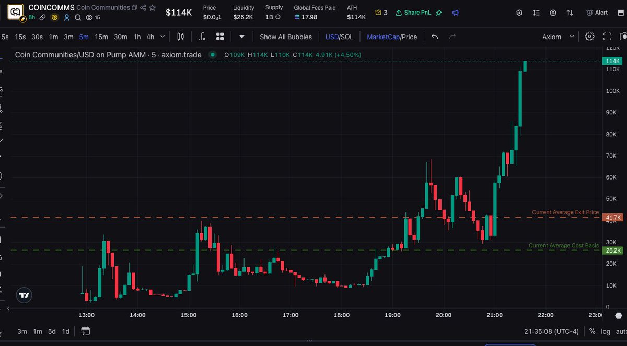Image resolution: width=627 pixels, height=346 pixels.
Task: Select the 5d range at chart bottom
Action: tap(52, 331)
